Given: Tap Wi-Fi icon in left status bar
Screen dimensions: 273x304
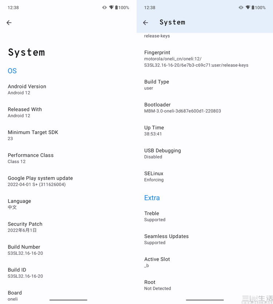Looking at the screenshot, I should [111, 7].
